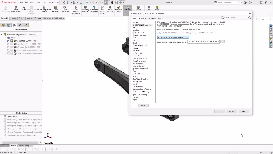
Task: Click the Search Commands field
Action: 228,3
